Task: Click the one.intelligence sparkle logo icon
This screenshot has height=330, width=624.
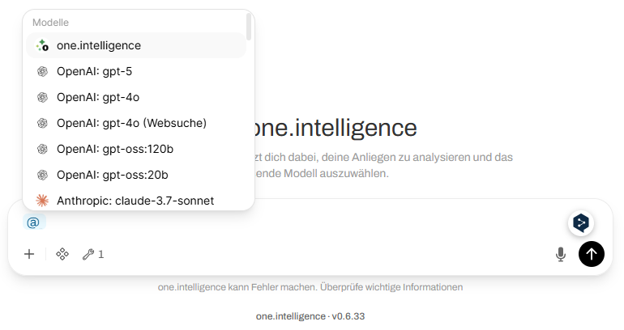Action: (x=43, y=45)
